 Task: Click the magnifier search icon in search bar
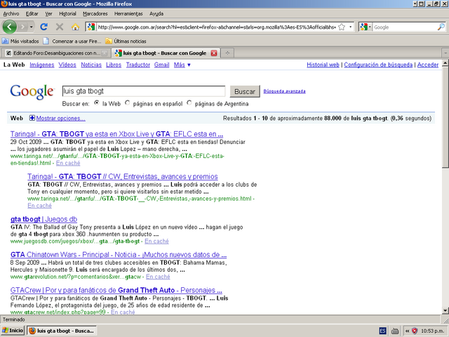click(x=441, y=27)
